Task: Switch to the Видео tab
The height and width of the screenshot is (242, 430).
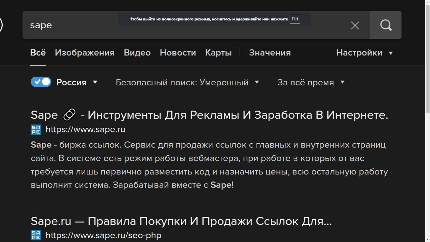Action: [137, 53]
